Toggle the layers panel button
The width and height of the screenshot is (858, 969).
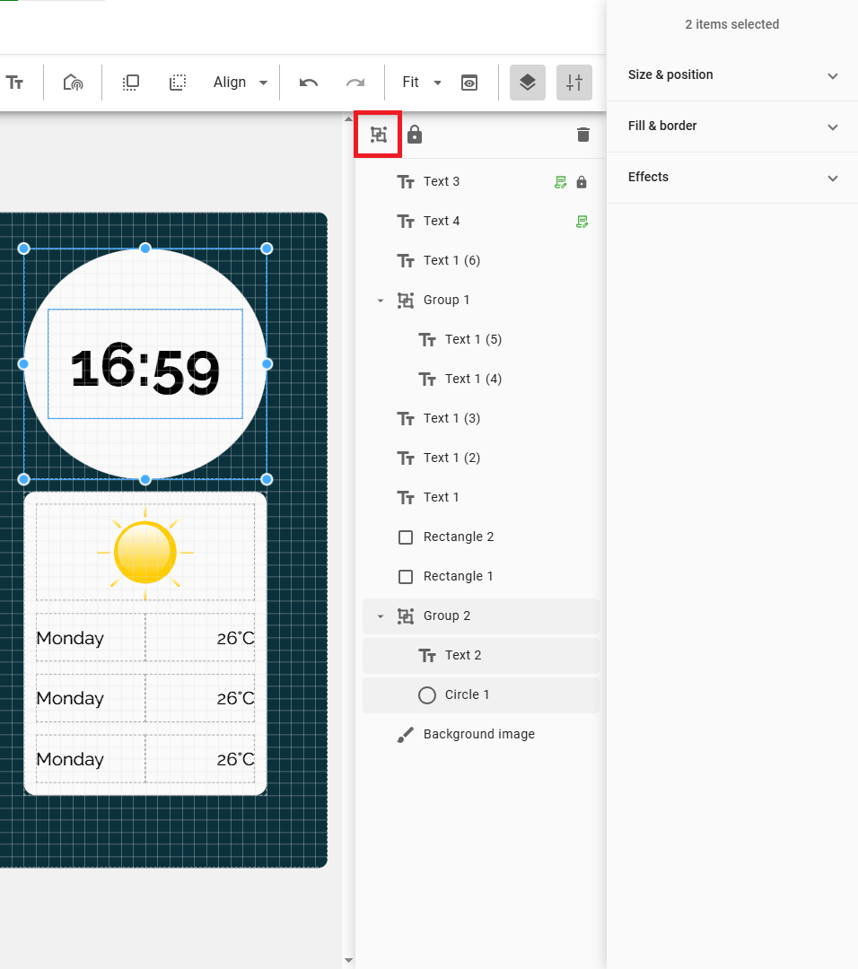528,83
